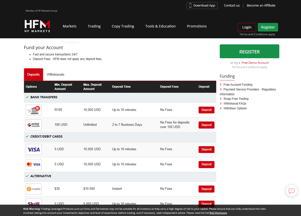This screenshot has height=216, width=301.
Task: Select the VISA card payment icon
Action: (x=33, y=149)
